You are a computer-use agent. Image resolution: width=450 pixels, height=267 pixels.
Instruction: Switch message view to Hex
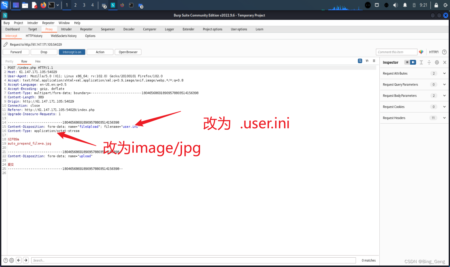(x=38, y=61)
